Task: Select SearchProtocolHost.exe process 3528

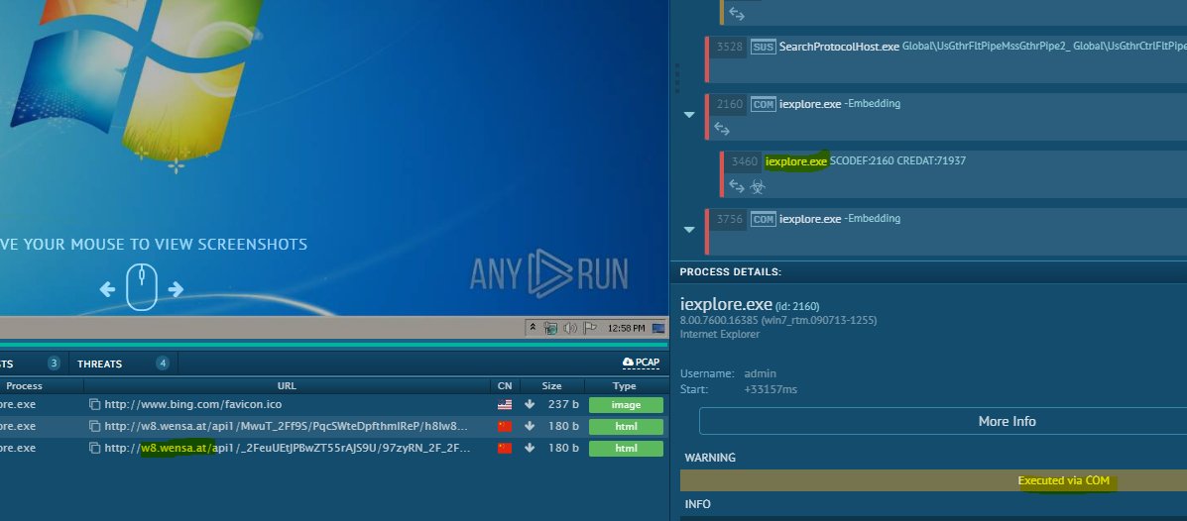Action: [945, 59]
